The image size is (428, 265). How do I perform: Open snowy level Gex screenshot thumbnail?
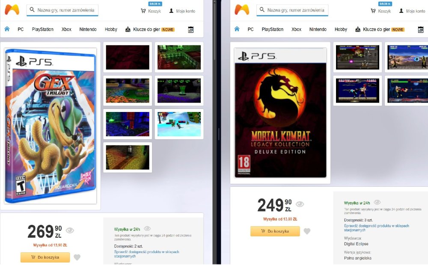tap(179, 124)
